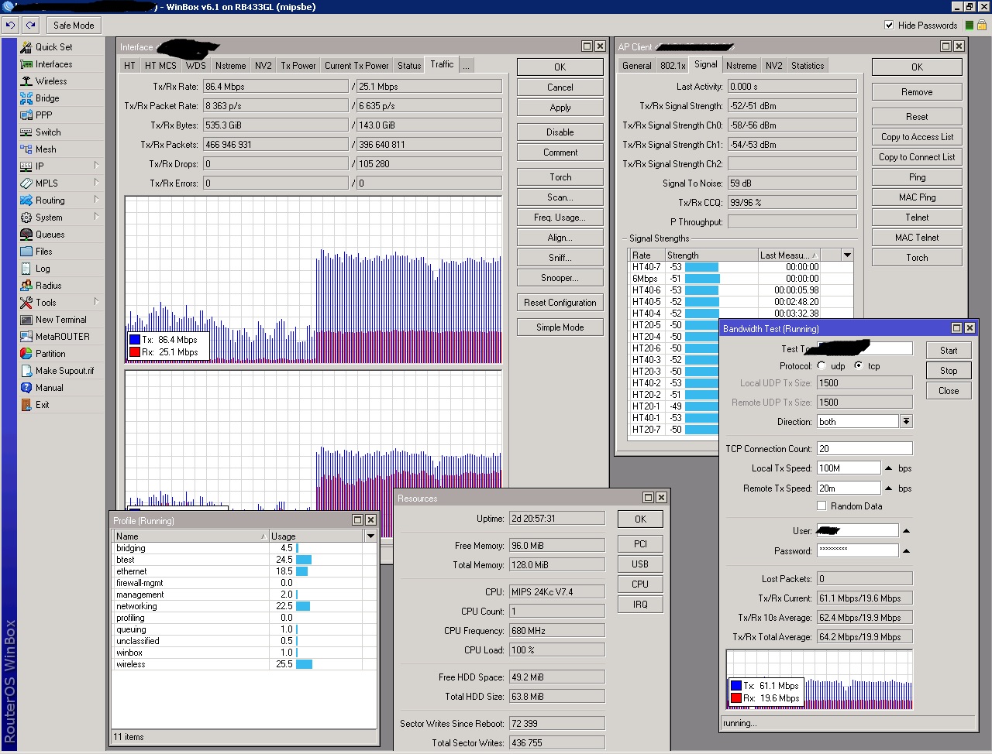Image resolution: width=992 pixels, height=754 pixels.
Task: Enable the Random Data checkbox
Action: pyautogui.click(x=821, y=506)
